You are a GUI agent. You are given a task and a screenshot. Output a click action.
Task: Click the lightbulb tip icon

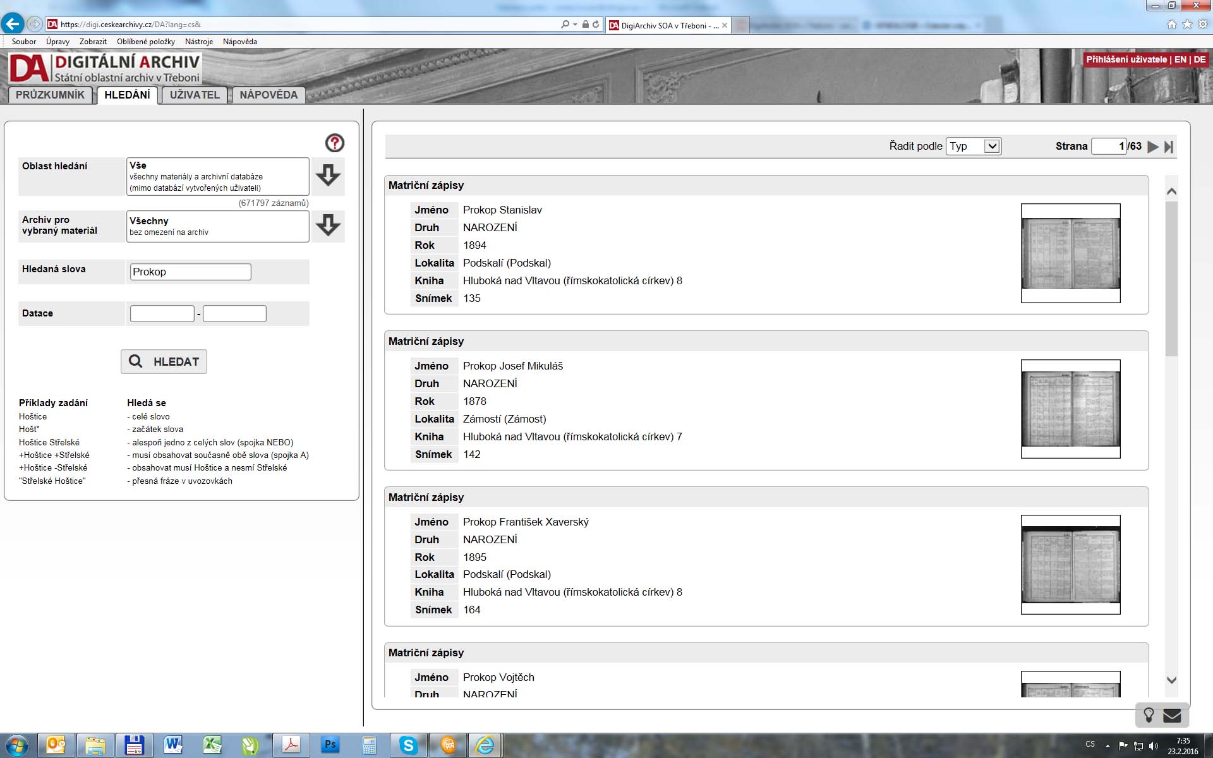[1149, 715]
